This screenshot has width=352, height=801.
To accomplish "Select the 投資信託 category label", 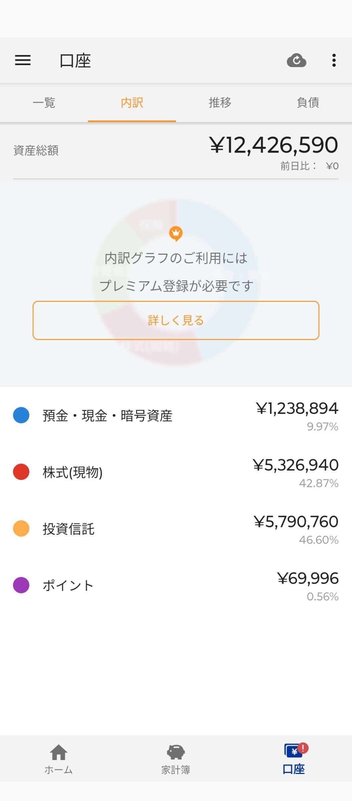I will click(x=68, y=529).
